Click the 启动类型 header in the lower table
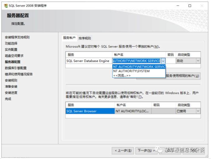Image resolution: width=211 pixels, height=159 pixels. pos(188,105)
